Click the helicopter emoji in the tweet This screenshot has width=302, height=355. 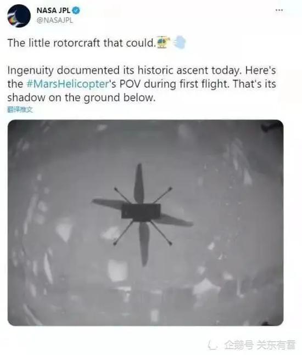[x=164, y=42]
